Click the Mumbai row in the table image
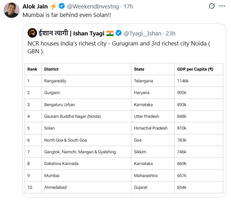The width and height of the screenshot is (231, 201). (124, 176)
